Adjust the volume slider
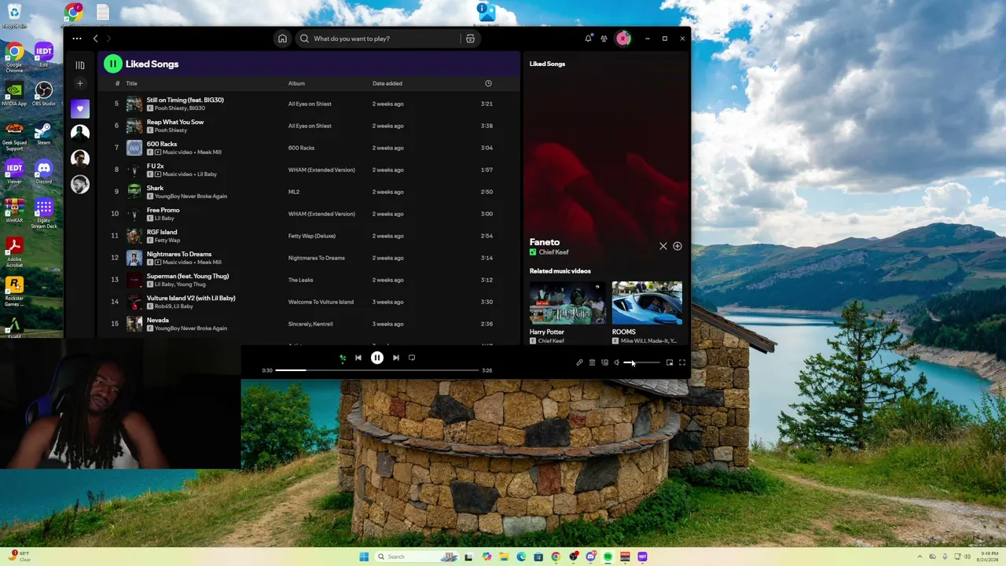 click(641, 362)
